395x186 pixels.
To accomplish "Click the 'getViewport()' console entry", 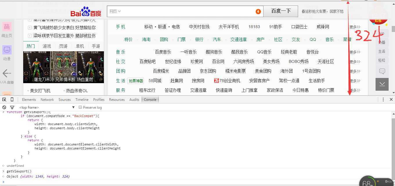I will coord(19,171).
